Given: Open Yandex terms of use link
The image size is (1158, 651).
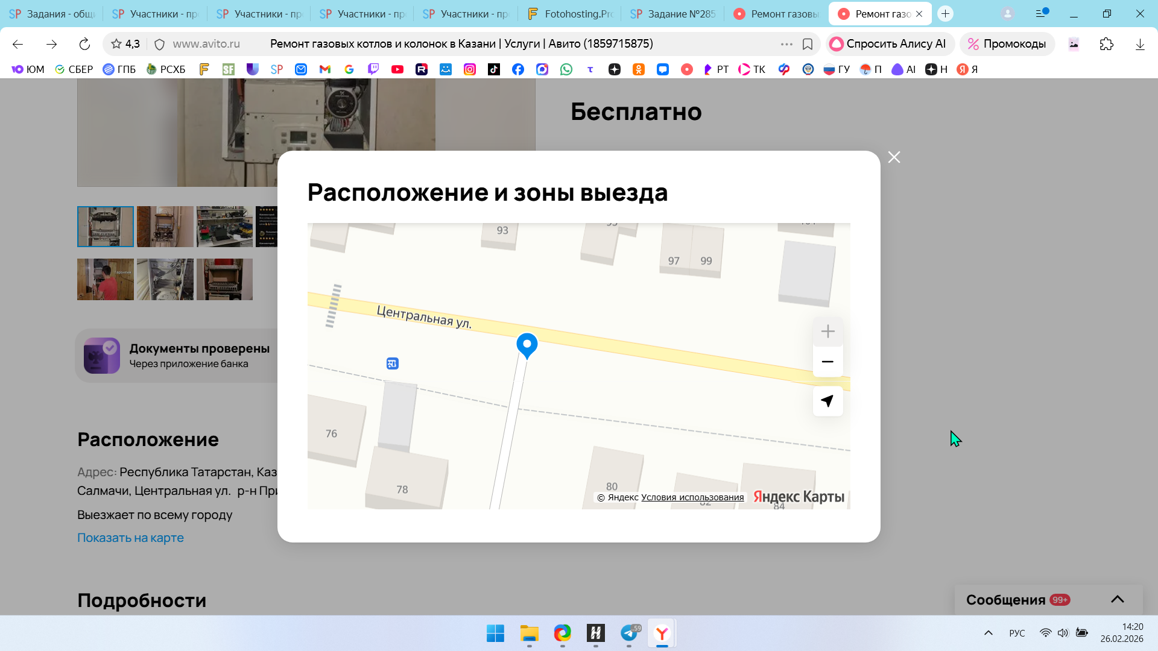Looking at the screenshot, I should [692, 497].
